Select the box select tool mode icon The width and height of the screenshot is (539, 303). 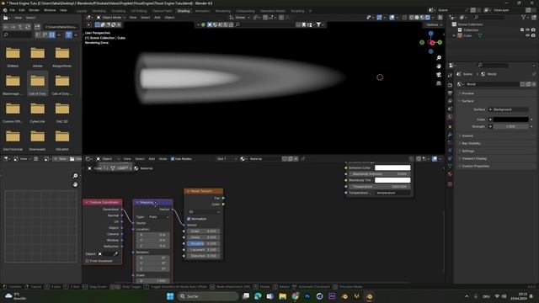pyautogui.click(x=98, y=24)
